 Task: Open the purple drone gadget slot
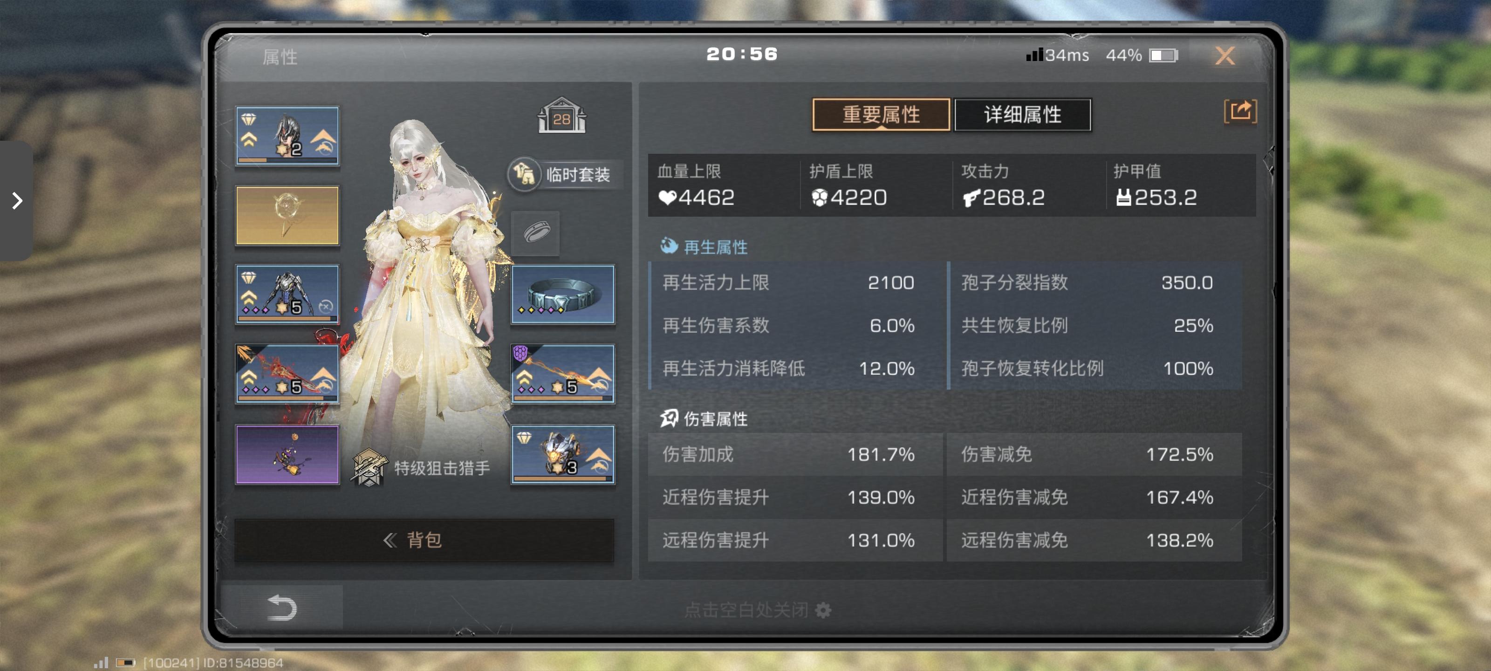click(287, 454)
